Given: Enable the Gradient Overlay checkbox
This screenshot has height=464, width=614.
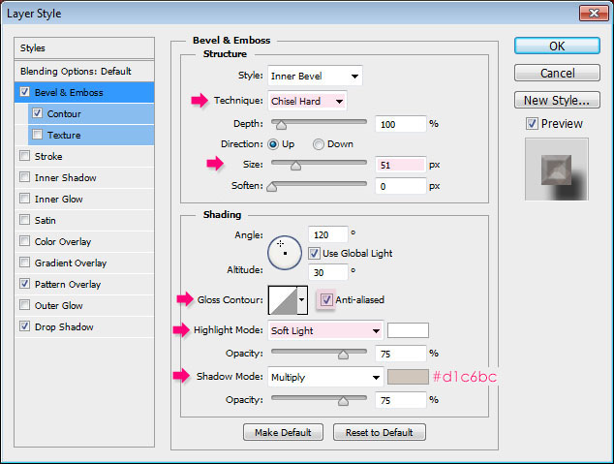Looking at the screenshot, I should tap(24, 262).
